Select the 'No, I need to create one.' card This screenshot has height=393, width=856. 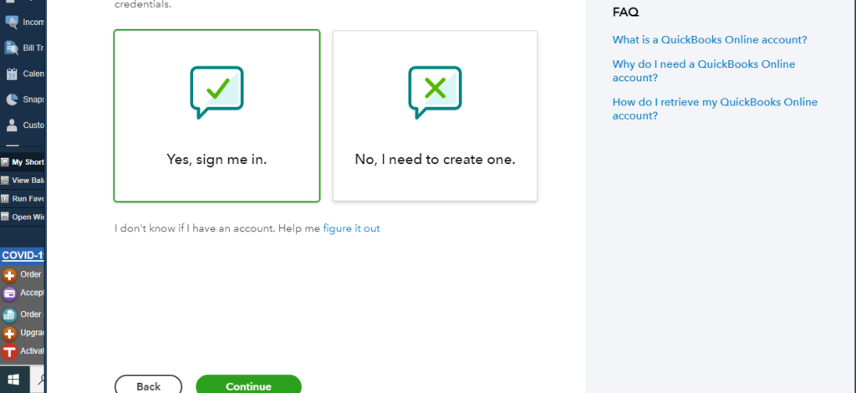[435, 115]
